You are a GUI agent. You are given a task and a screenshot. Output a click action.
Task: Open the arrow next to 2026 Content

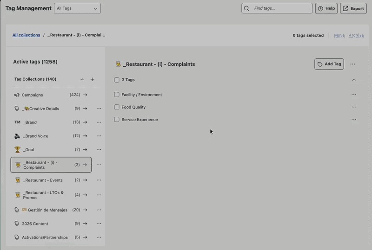click(85, 224)
